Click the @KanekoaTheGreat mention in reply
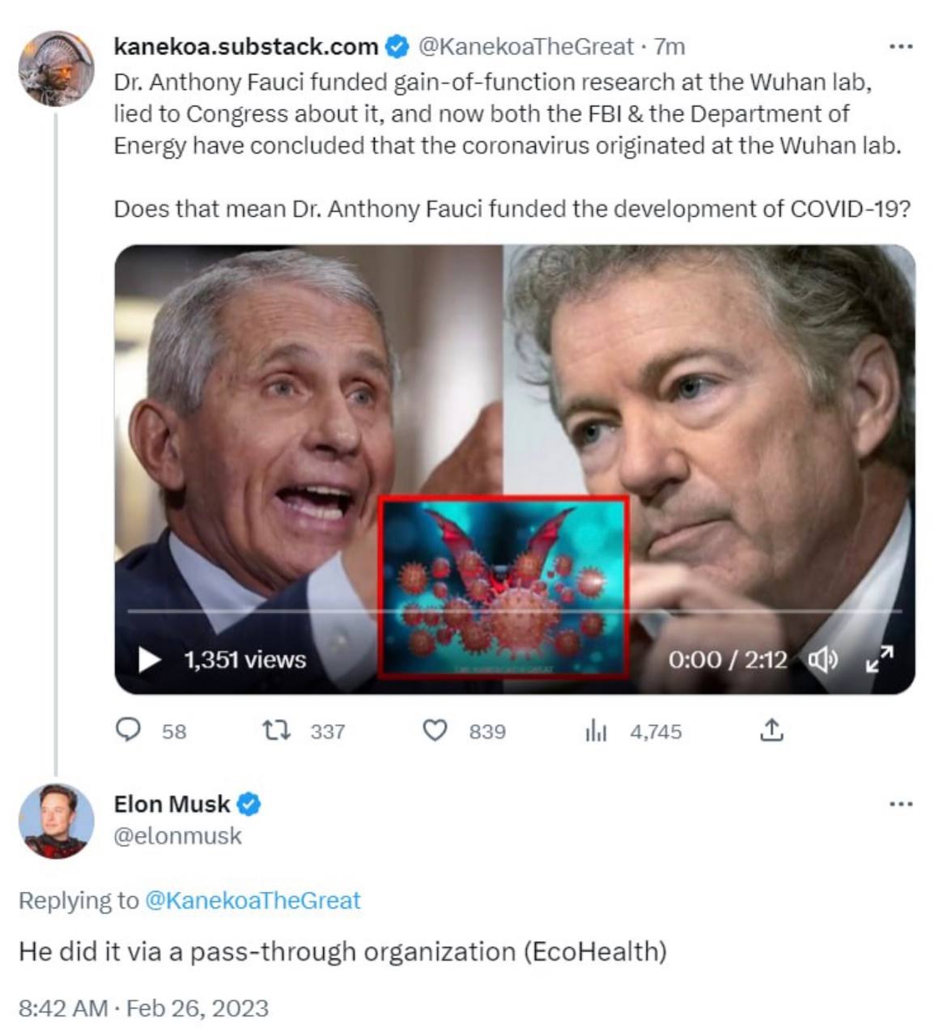 click(253, 900)
